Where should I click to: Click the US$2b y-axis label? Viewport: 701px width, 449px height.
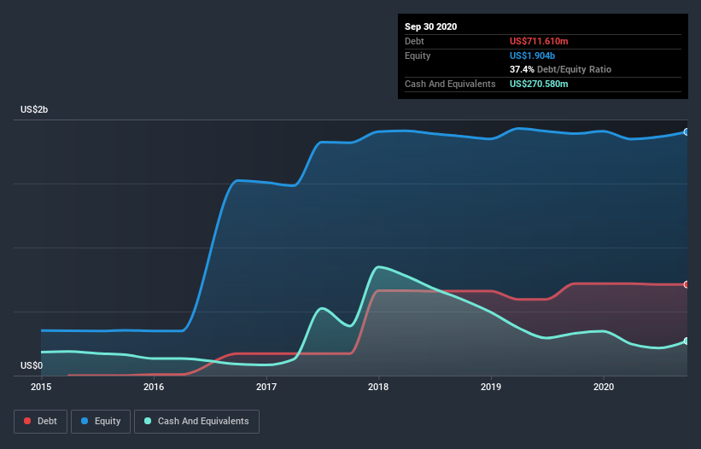(34, 109)
